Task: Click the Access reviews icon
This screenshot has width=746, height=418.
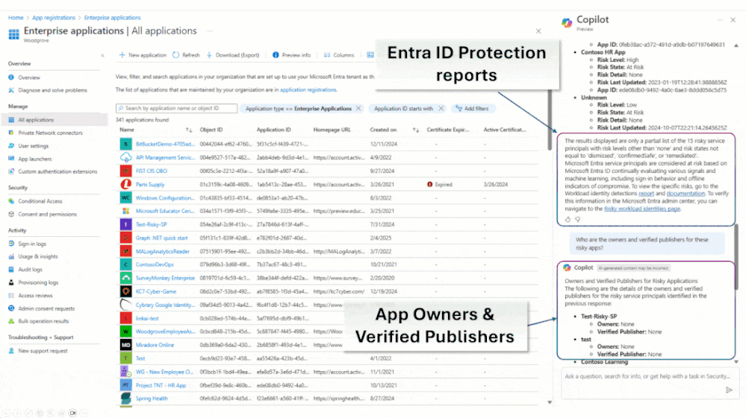Action: [11, 296]
